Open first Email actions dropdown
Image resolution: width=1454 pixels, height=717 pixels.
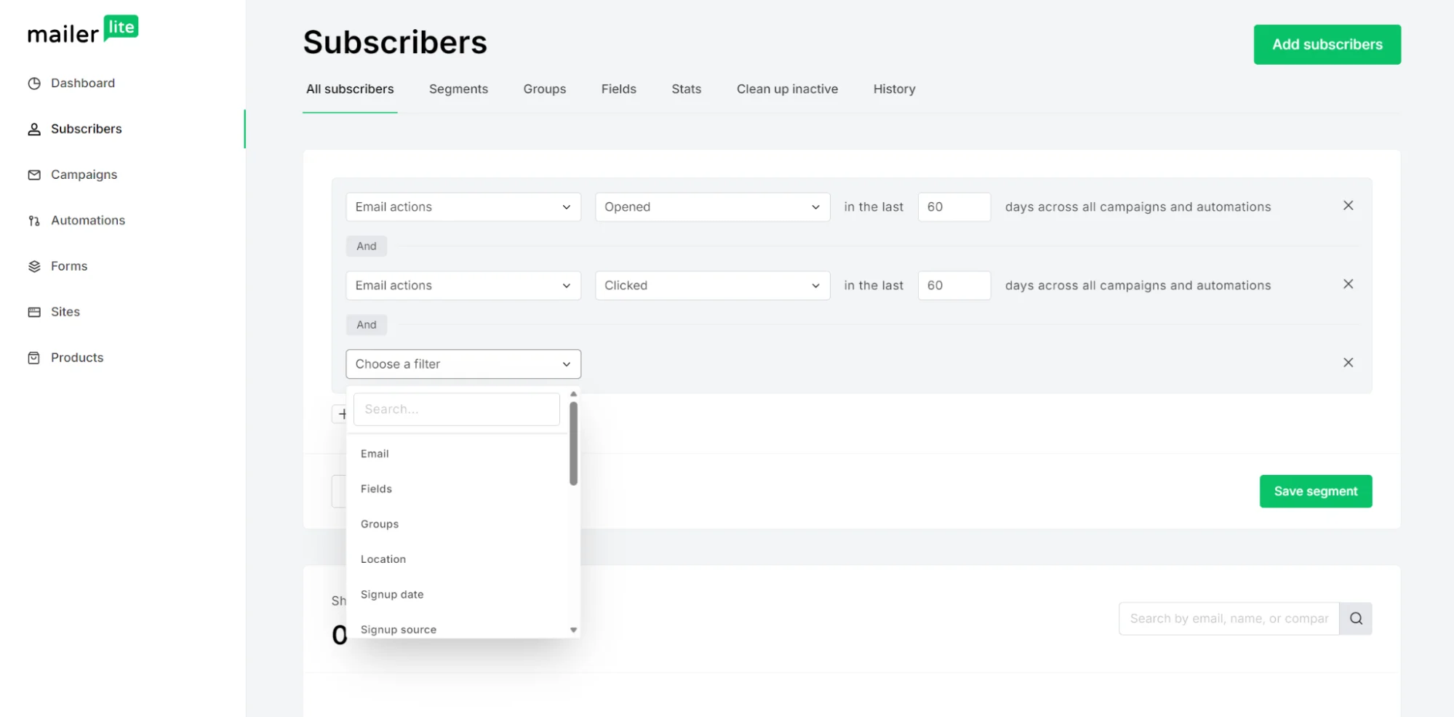coord(463,207)
